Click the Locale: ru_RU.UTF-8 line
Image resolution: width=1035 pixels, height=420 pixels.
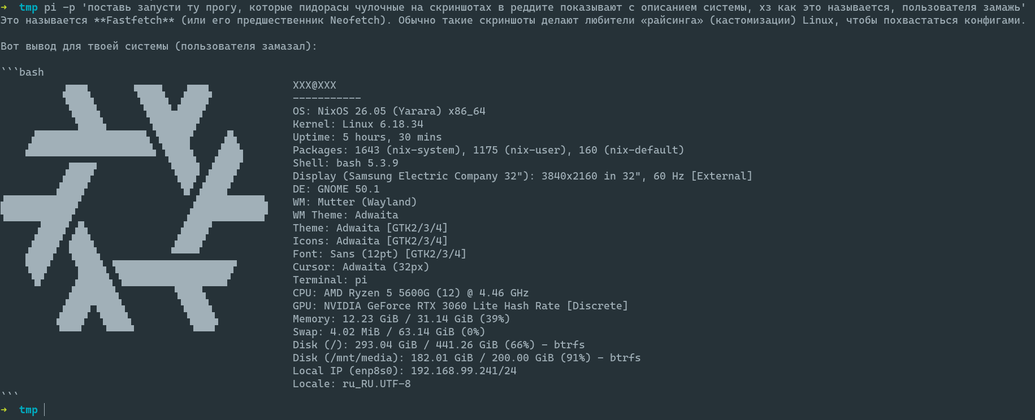pos(352,384)
